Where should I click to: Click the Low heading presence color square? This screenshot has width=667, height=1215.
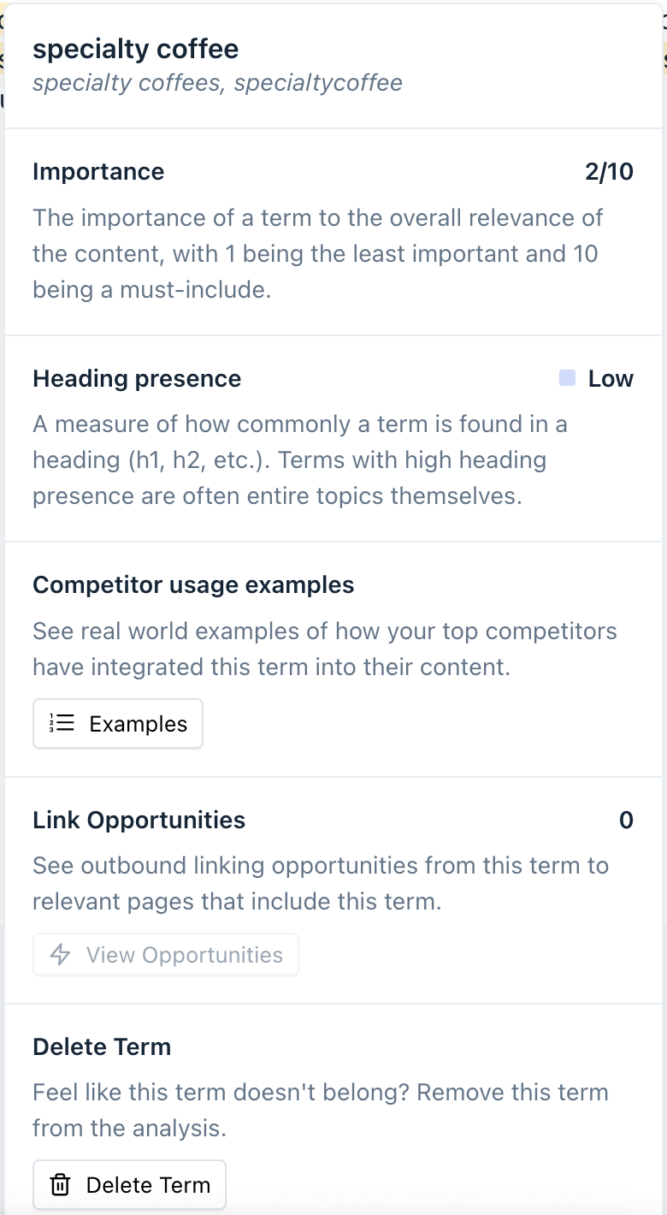tap(567, 378)
